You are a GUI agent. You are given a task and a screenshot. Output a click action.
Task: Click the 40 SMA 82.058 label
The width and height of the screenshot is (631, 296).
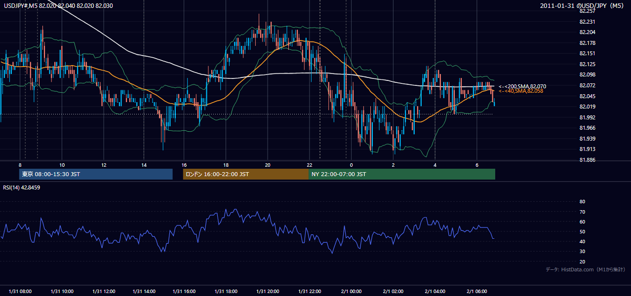tap(520, 91)
